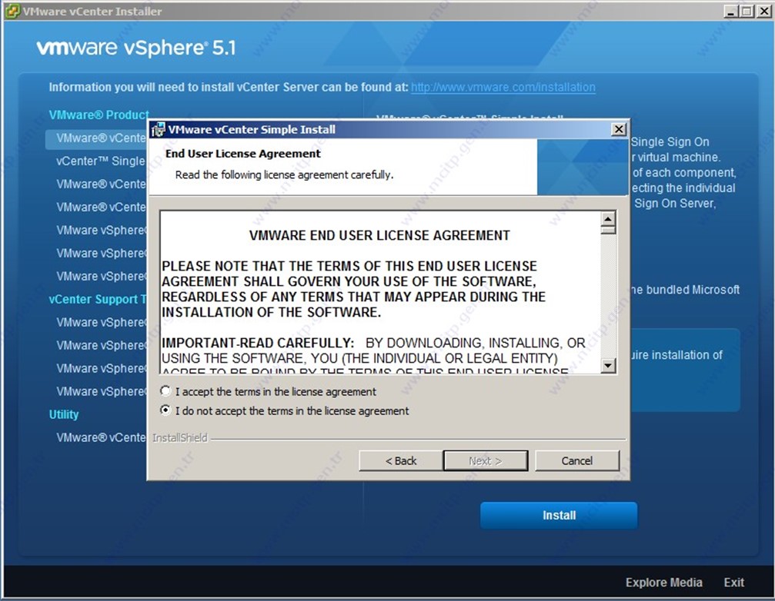Maximize the VMware vCenter Installer window
The image size is (775, 601).
(747, 11)
